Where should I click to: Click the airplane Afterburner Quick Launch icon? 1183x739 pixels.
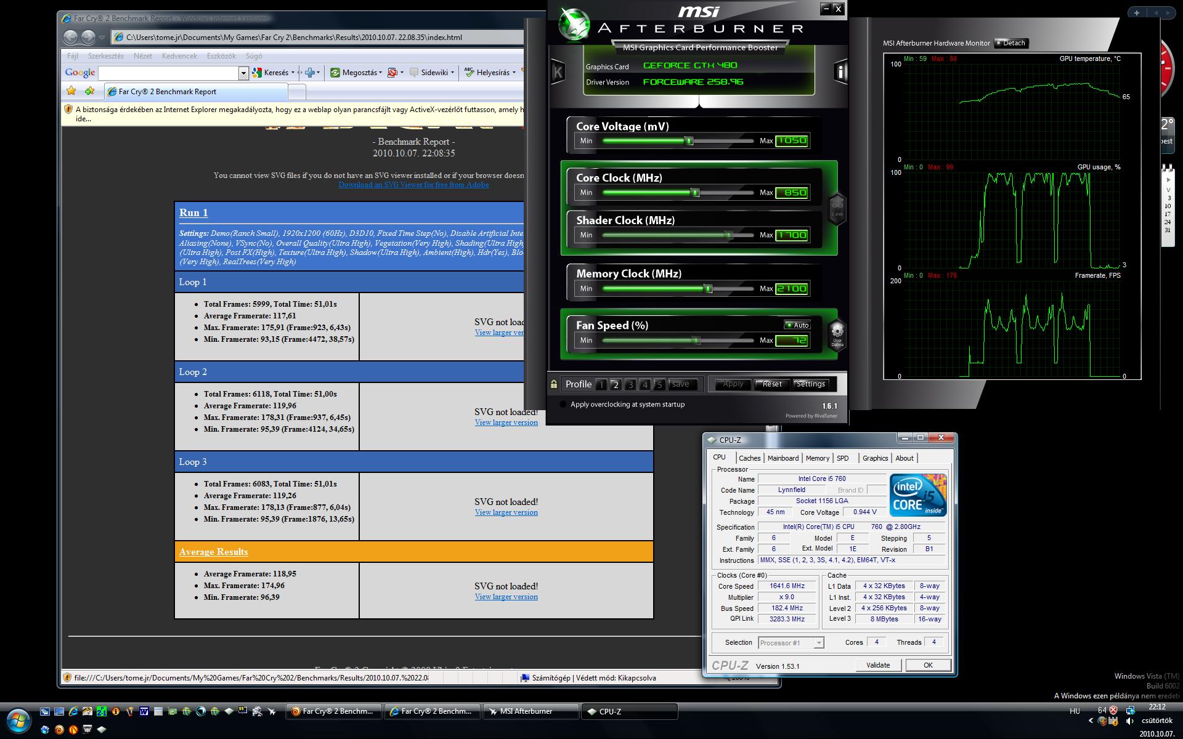tap(272, 711)
